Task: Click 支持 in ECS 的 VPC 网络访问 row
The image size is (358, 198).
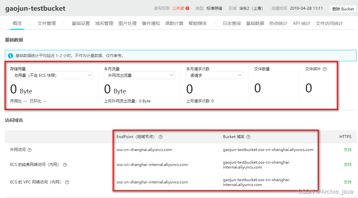Action: 348,182
